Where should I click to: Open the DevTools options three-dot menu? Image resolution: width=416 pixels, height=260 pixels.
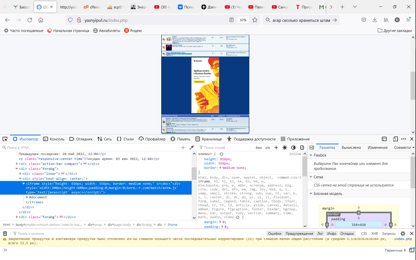click(404, 139)
